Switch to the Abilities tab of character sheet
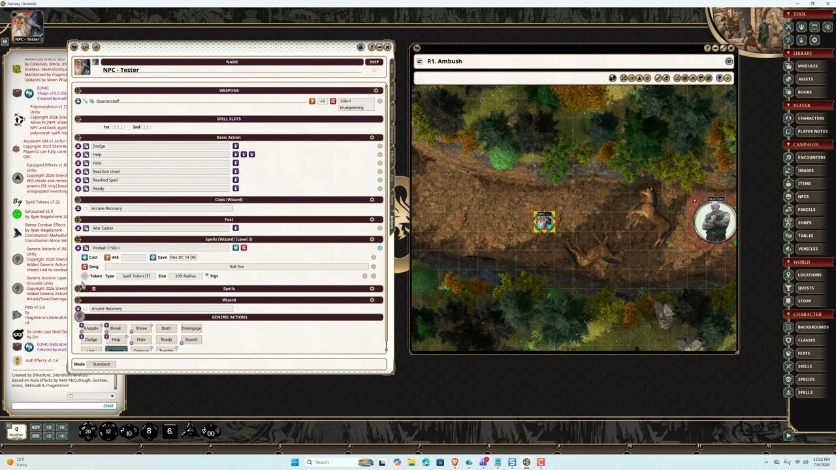The height and width of the screenshot is (470, 836). coord(392,112)
